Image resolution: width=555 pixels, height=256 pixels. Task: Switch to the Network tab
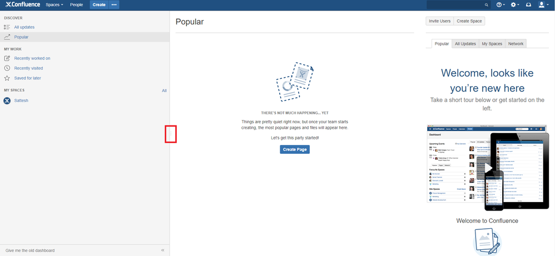516,43
